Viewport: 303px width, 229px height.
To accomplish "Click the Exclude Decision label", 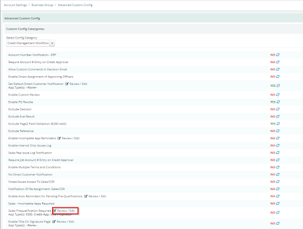I will (20, 109).
